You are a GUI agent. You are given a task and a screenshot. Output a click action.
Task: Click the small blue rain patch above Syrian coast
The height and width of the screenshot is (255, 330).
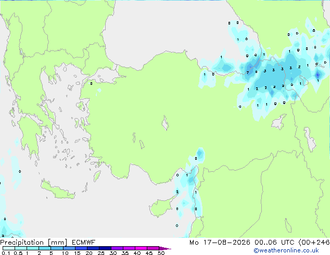pyautogui.click(x=200, y=154)
